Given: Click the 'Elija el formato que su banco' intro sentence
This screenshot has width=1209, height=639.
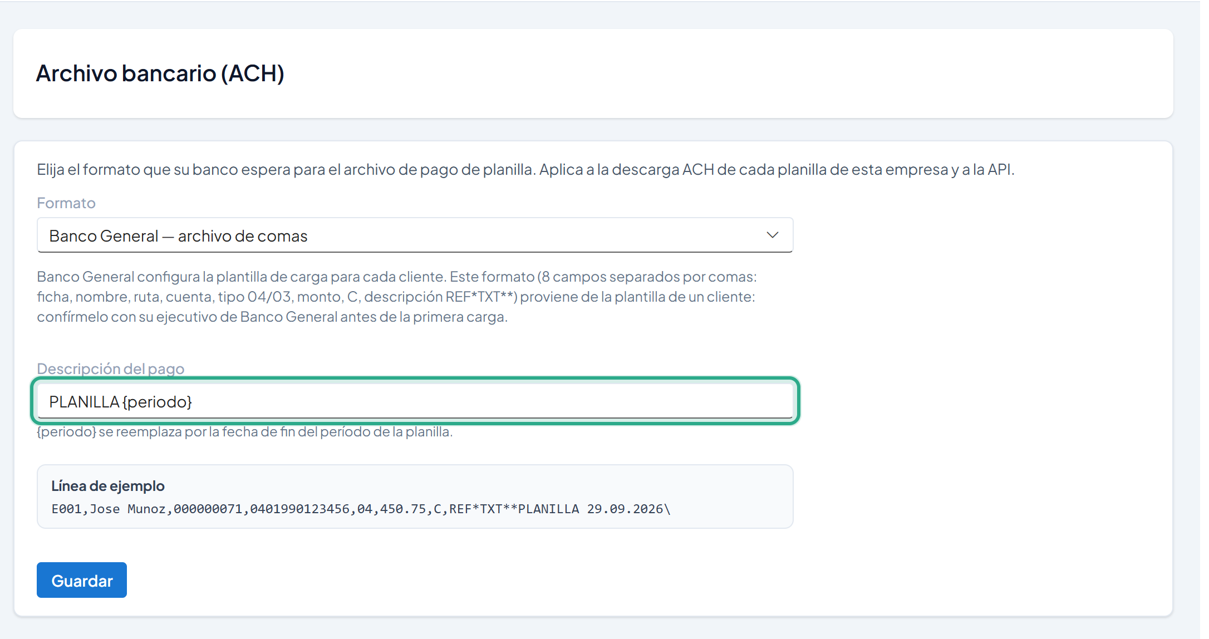Looking at the screenshot, I should pyautogui.click(x=525, y=169).
